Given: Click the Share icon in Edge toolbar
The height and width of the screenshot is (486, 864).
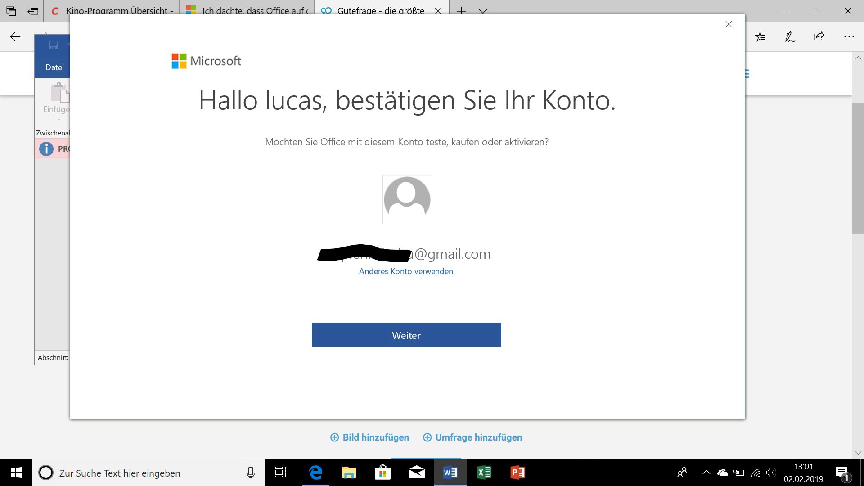Looking at the screenshot, I should coord(819,37).
